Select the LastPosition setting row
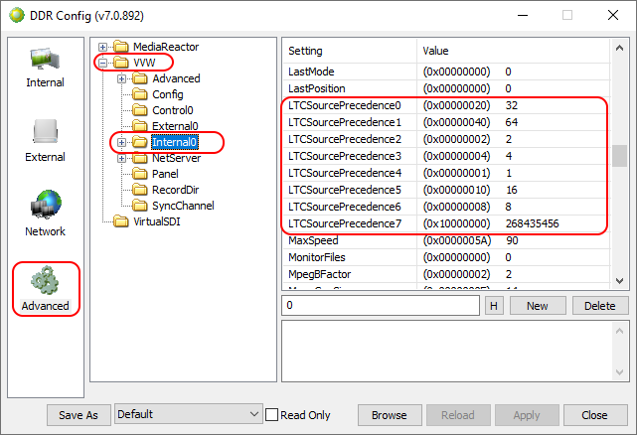Image resolution: width=637 pixels, height=435 pixels. coord(446,88)
